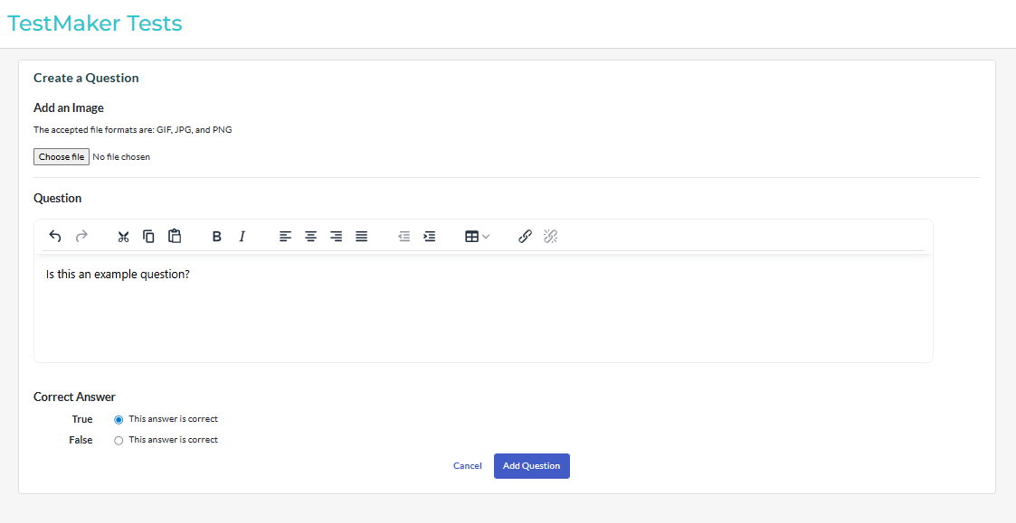This screenshot has height=523, width=1016.
Task: Click the 'Add an Image' heading
Action: (x=69, y=108)
